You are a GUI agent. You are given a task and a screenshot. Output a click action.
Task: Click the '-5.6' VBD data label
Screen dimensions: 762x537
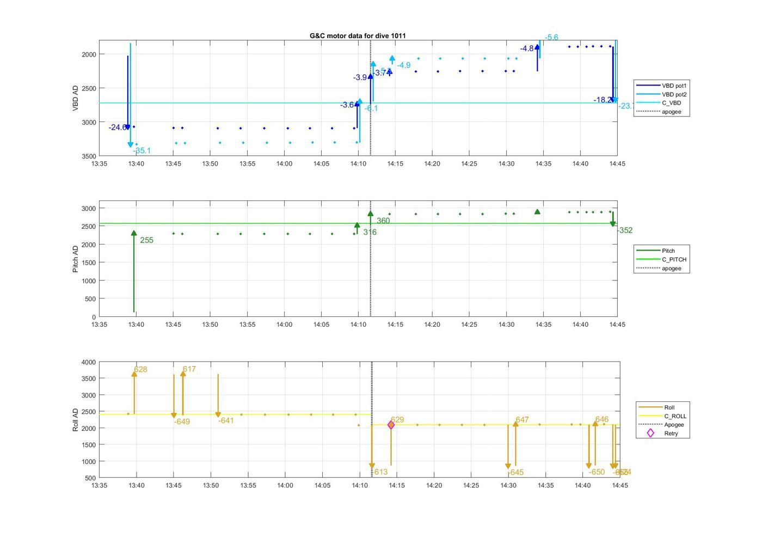click(x=551, y=38)
